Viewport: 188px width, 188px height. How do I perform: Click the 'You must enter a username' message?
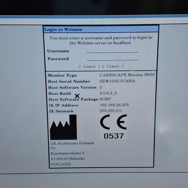tap(101, 40)
